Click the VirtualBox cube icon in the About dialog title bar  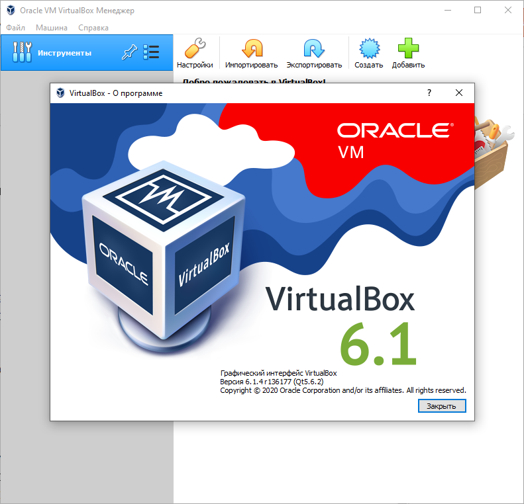60,93
